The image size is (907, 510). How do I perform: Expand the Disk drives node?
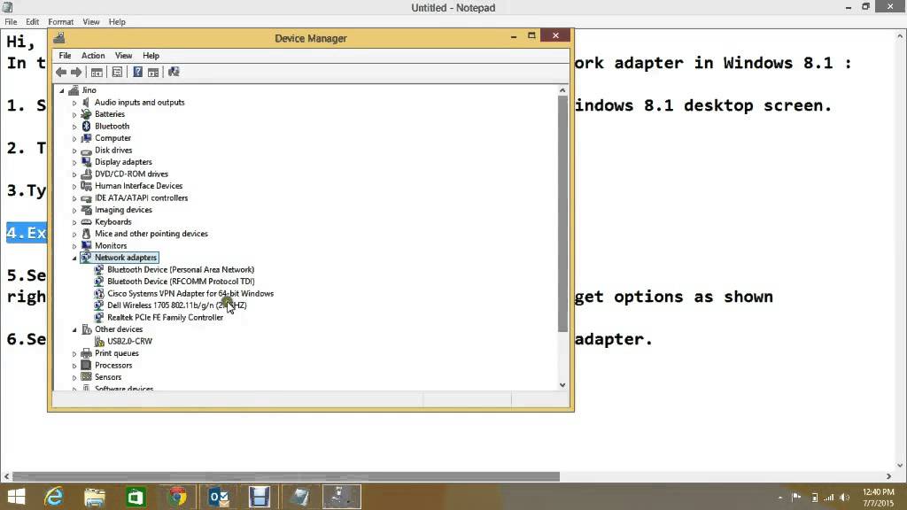(74, 151)
